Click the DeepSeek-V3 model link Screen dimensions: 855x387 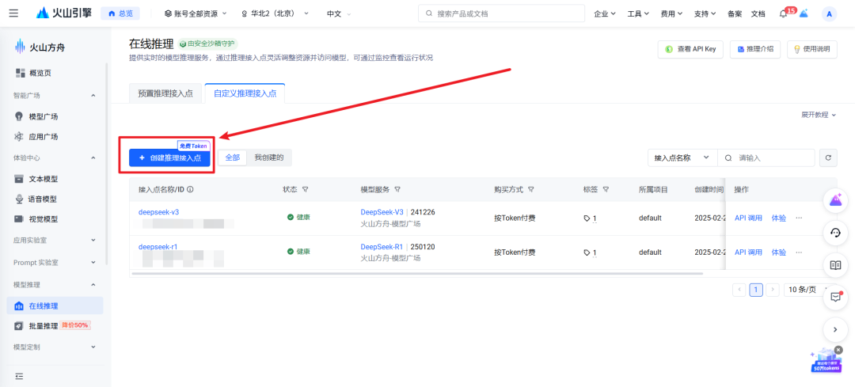382,212
